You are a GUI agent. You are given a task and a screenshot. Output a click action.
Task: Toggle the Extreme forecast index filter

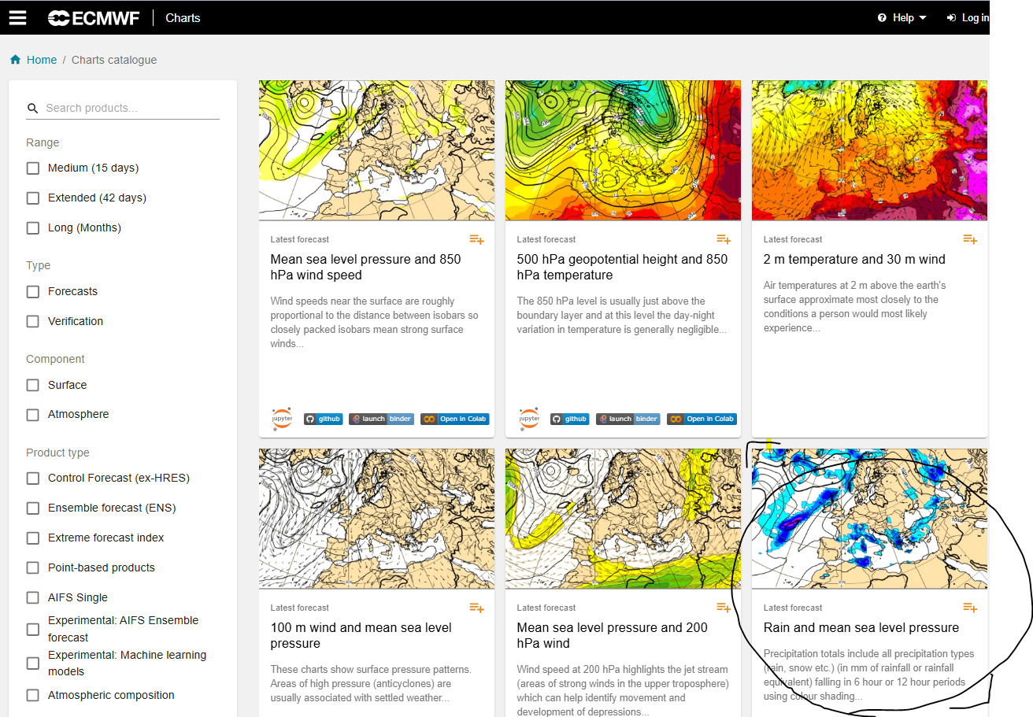(x=33, y=538)
